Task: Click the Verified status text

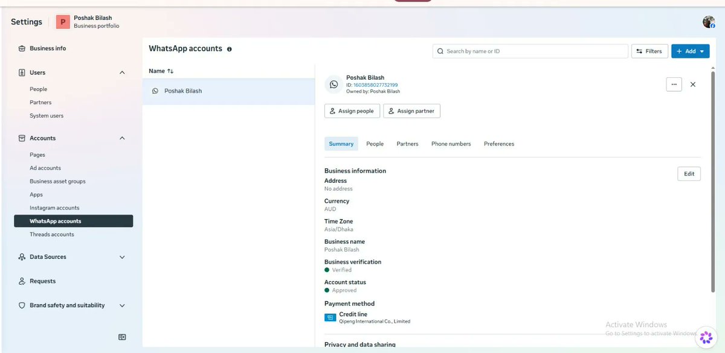Action: (342, 270)
